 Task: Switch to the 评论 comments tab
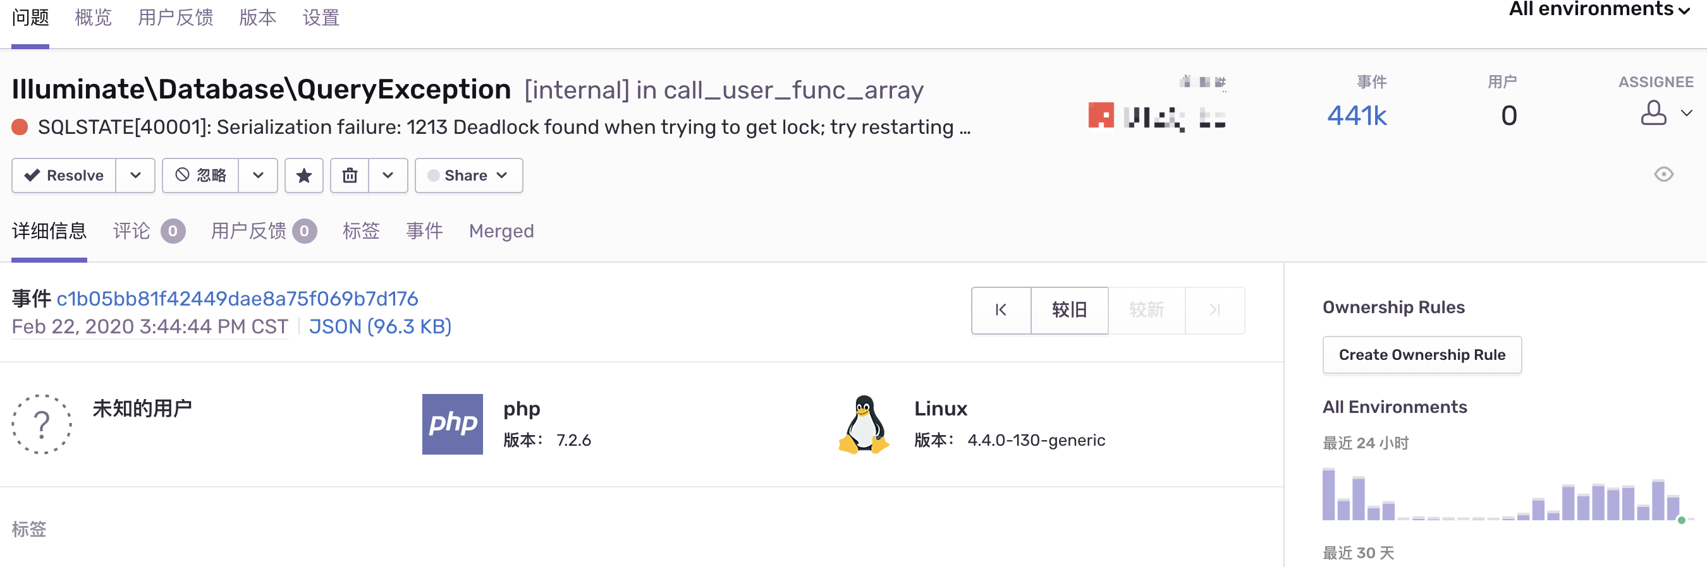tap(132, 231)
